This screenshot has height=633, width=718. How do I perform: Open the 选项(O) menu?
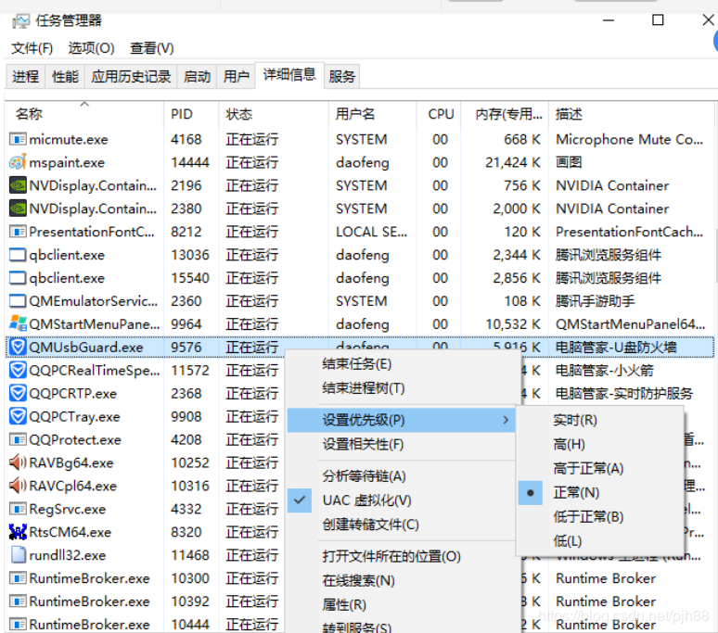(x=91, y=48)
